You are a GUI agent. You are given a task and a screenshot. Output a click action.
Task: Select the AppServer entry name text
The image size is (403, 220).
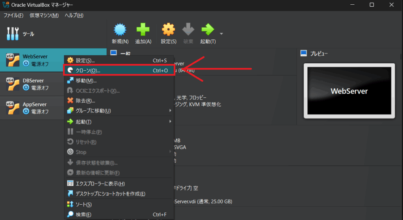pos(35,104)
